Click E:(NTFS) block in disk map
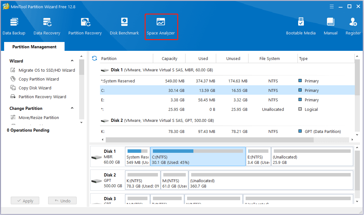The width and height of the screenshot is (364, 215). tap(258, 157)
